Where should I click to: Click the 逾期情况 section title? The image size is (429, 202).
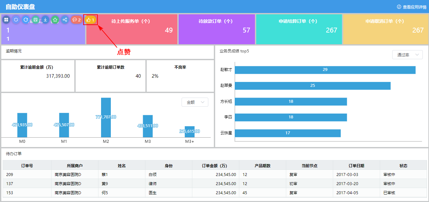coord(14,51)
